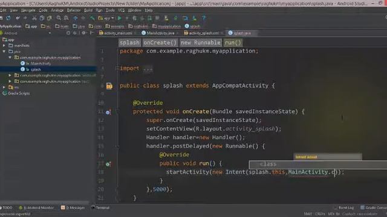Collapse the java folder
Screen dimensions: 387x217
(x=4, y=51)
